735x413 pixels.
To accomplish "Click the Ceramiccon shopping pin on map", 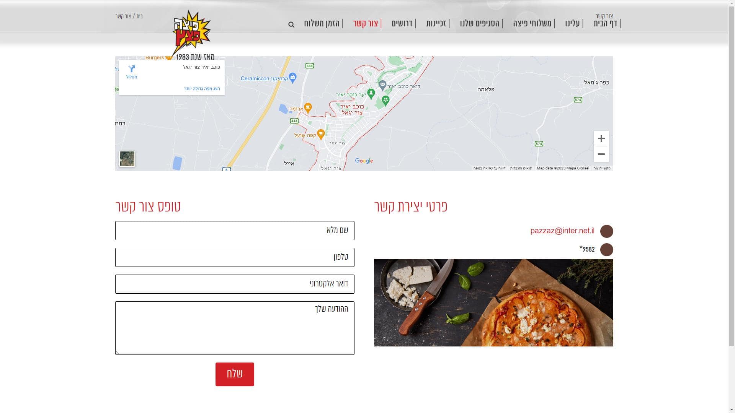I will point(293,78).
